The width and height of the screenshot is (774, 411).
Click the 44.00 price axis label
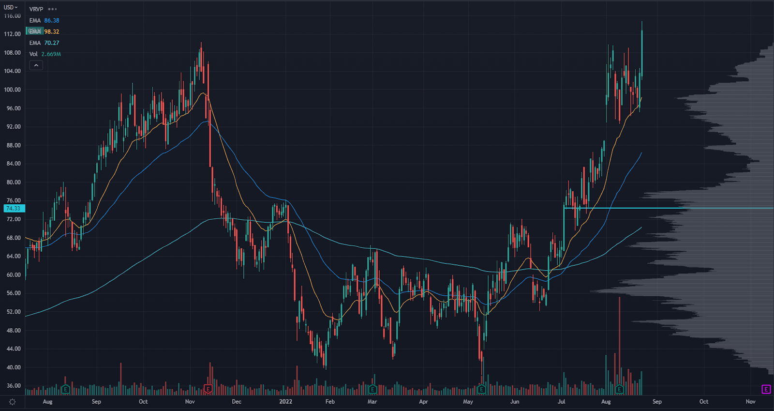coord(14,349)
